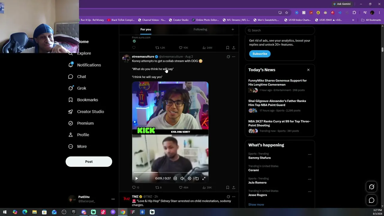
Task: Play the Konvy video
Action: [x=136, y=178]
